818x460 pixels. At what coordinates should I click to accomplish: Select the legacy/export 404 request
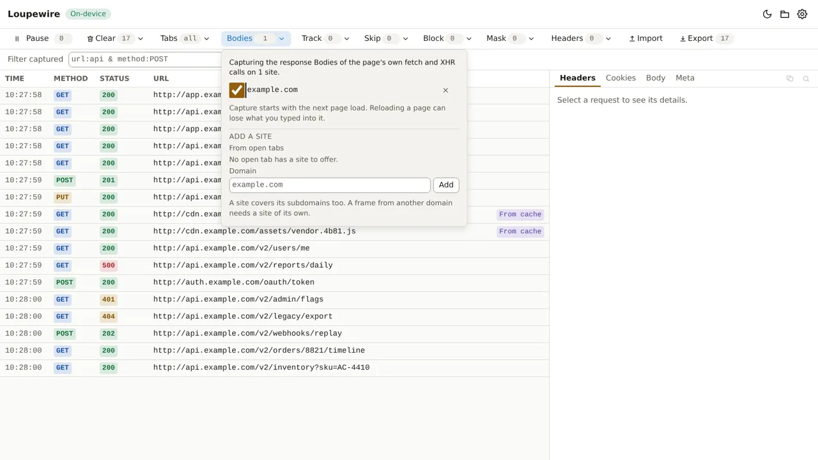point(274,317)
